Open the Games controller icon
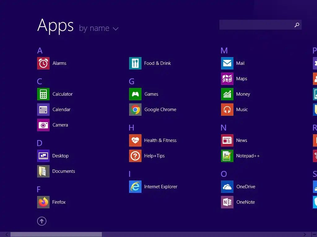317x237 pixels. coord(135,94)
